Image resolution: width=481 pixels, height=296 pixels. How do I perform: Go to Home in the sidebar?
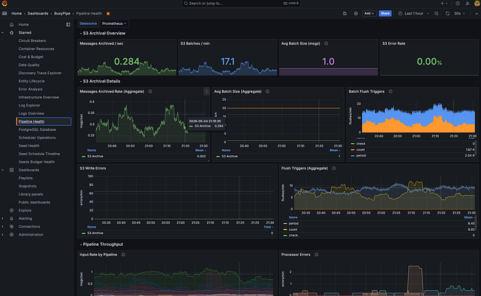23,25
